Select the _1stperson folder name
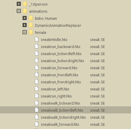Viewport: 131px width, 129px height. tap(38, 4)
